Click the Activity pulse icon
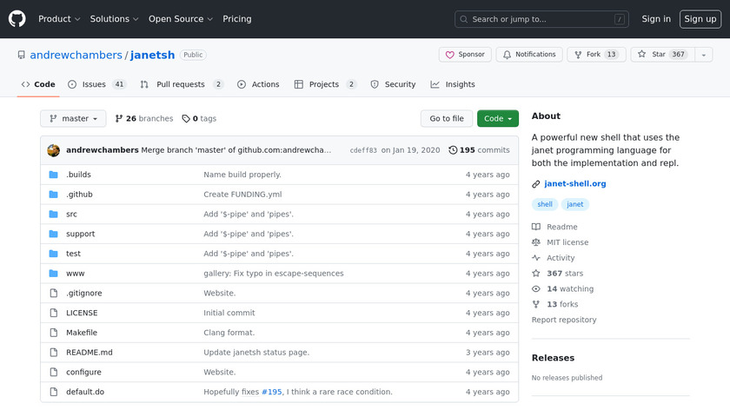The height and width of the screenshot is (410, 730). pos(536,258)
